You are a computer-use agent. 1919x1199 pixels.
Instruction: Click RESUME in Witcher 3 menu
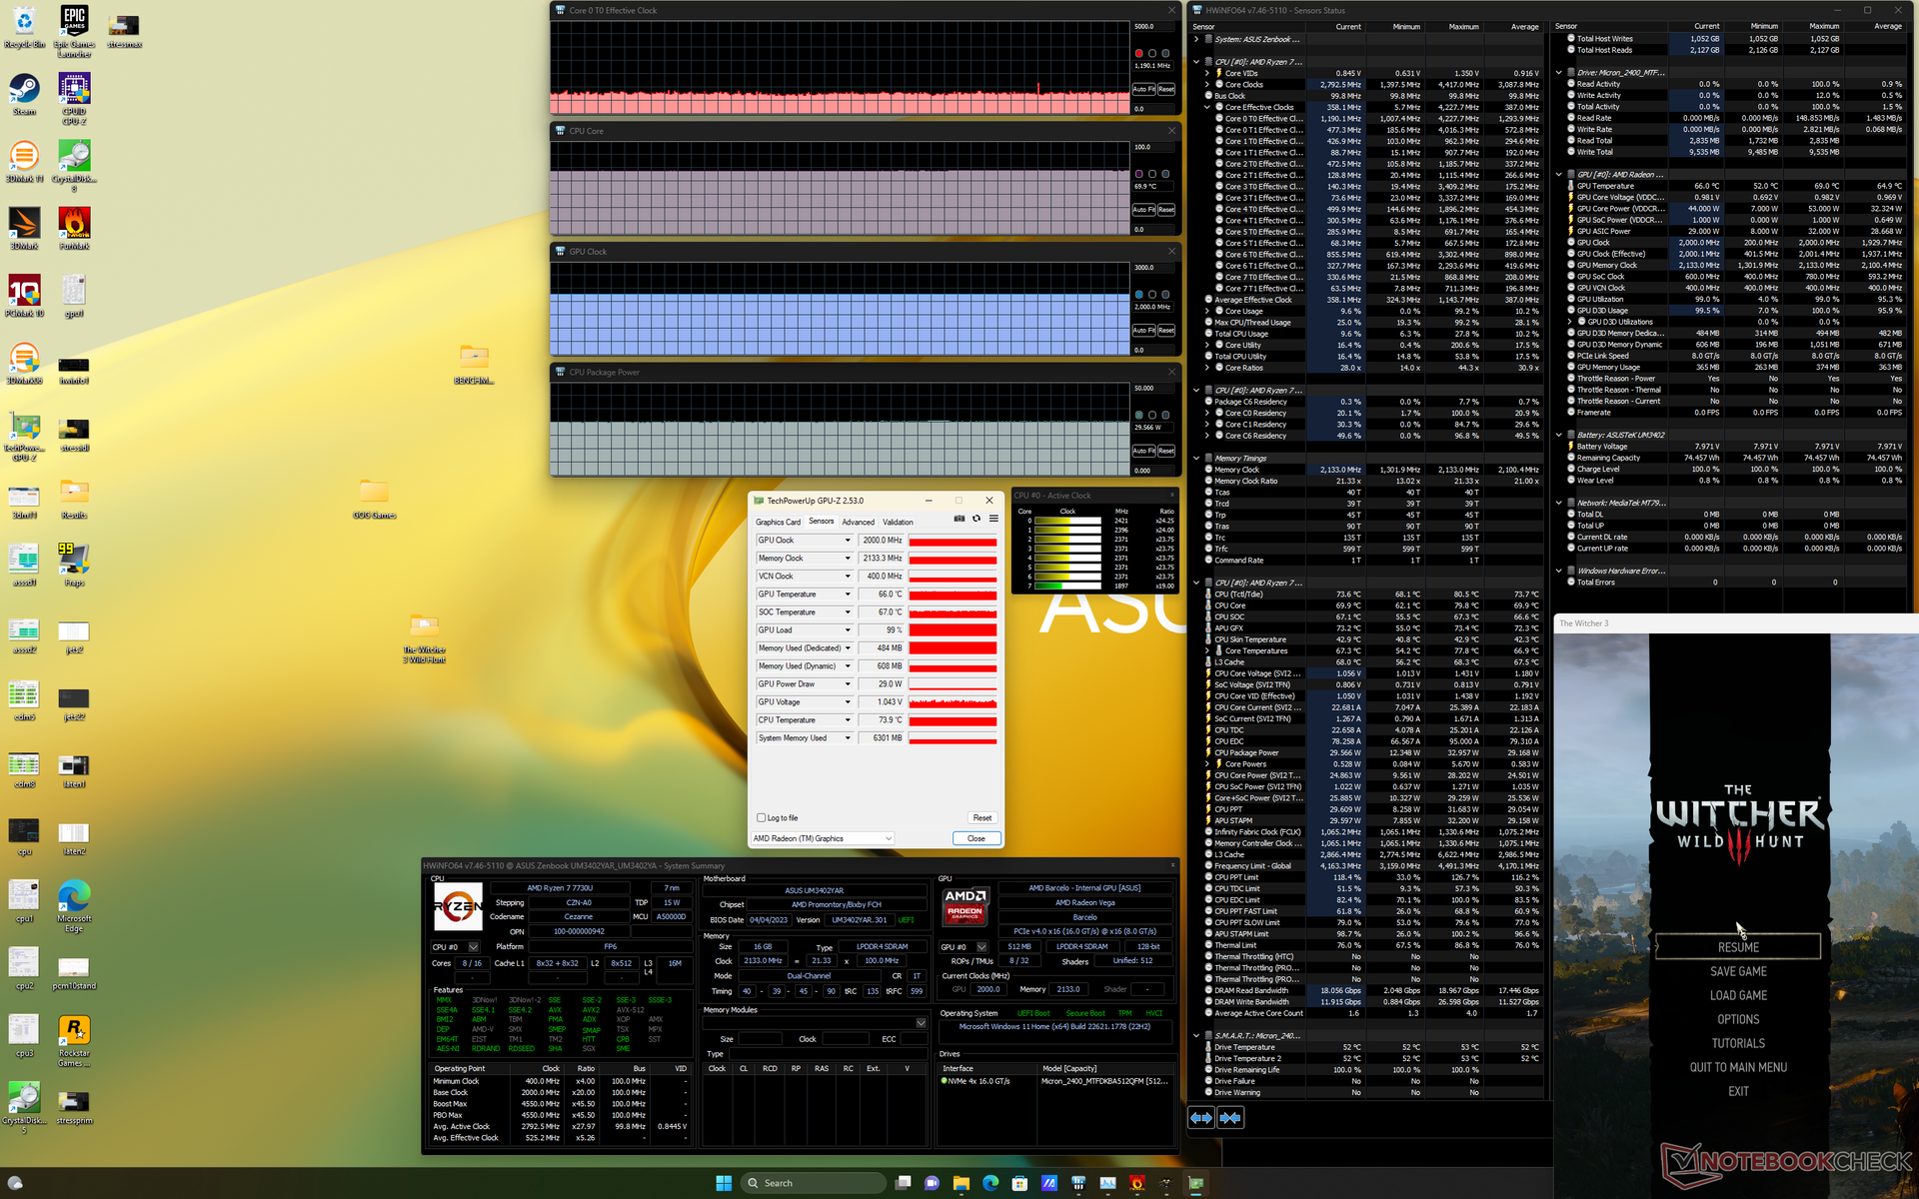tap(1738, 946)
